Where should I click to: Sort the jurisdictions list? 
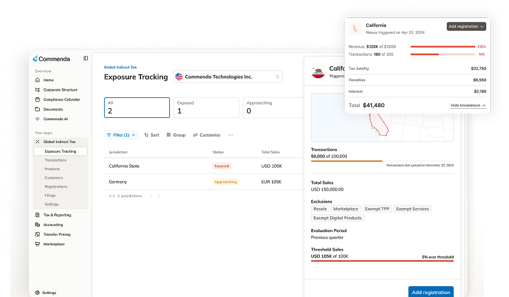coord(152,135)
